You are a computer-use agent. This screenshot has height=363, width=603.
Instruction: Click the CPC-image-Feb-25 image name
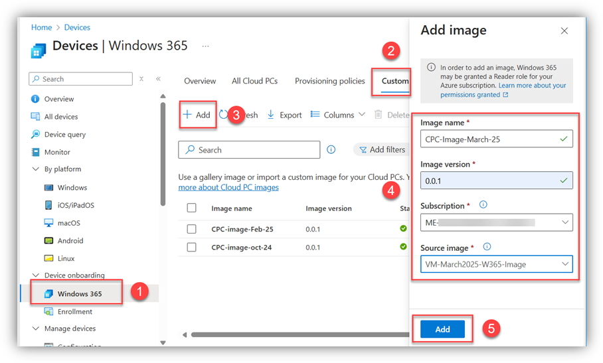[x=242, y=230]
